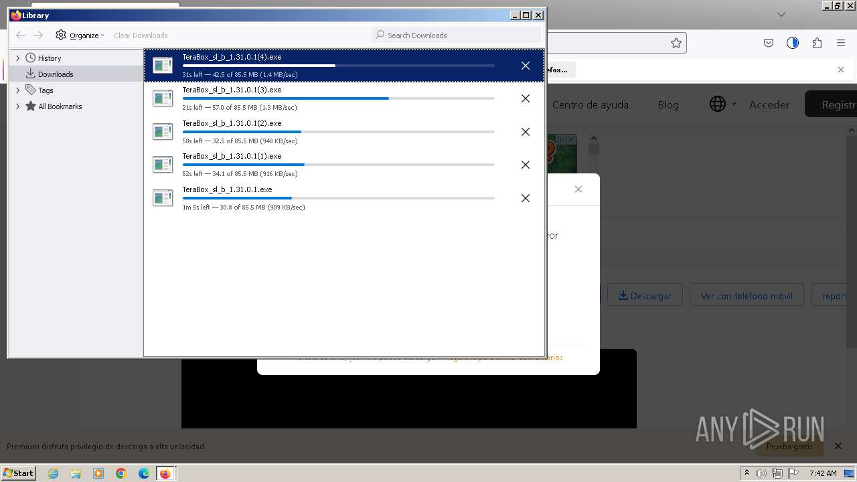Open Windows Media Player from taskbar

(98, 473)
